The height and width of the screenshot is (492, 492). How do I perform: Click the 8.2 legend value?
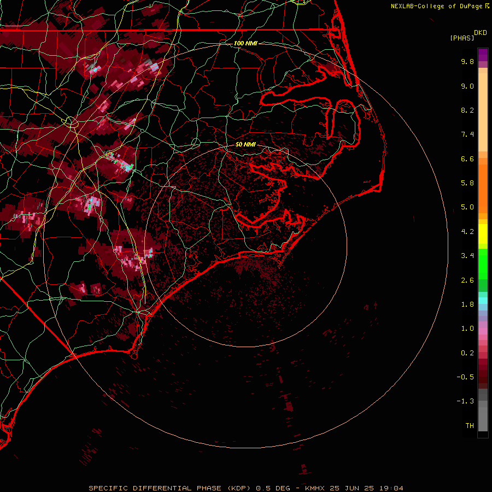pyautogui.click(x=467, y=110)
